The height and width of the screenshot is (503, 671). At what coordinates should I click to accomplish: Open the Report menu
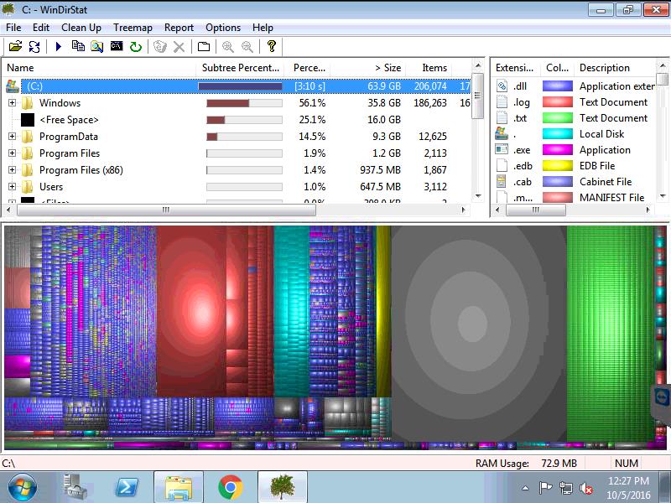pos(179,28)
